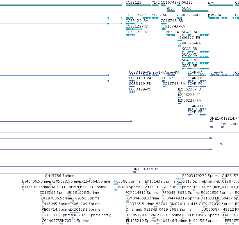Click the l(2)06225-RA transcript label
239x225 pixels.
coord(189,43)
